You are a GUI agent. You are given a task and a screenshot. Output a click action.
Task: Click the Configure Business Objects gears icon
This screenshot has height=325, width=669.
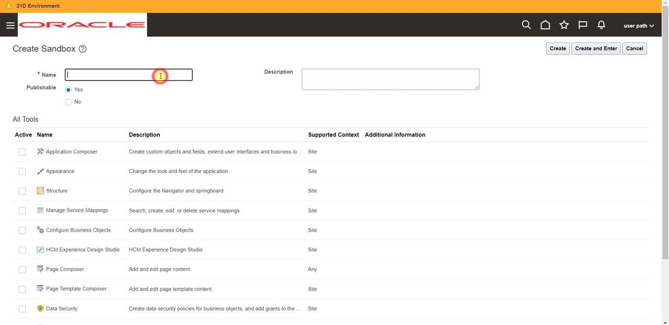click(x=40, y=230)
